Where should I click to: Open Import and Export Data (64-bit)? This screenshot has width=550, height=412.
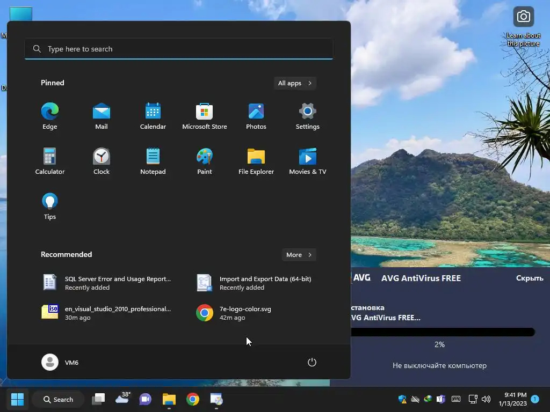pyautogui.click(x=255, y=283)
